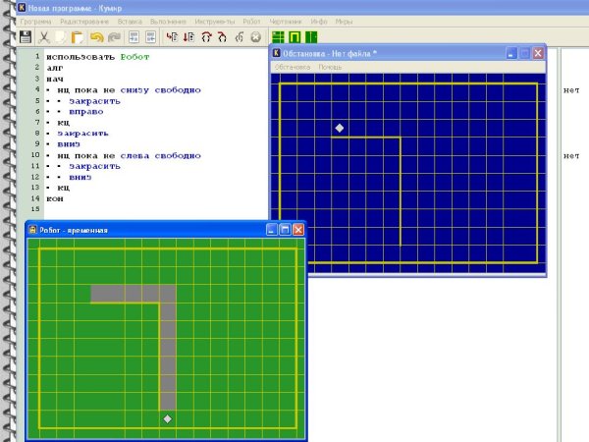
Task: Click the robot diamond marker in green field
Action: point(168,419)
